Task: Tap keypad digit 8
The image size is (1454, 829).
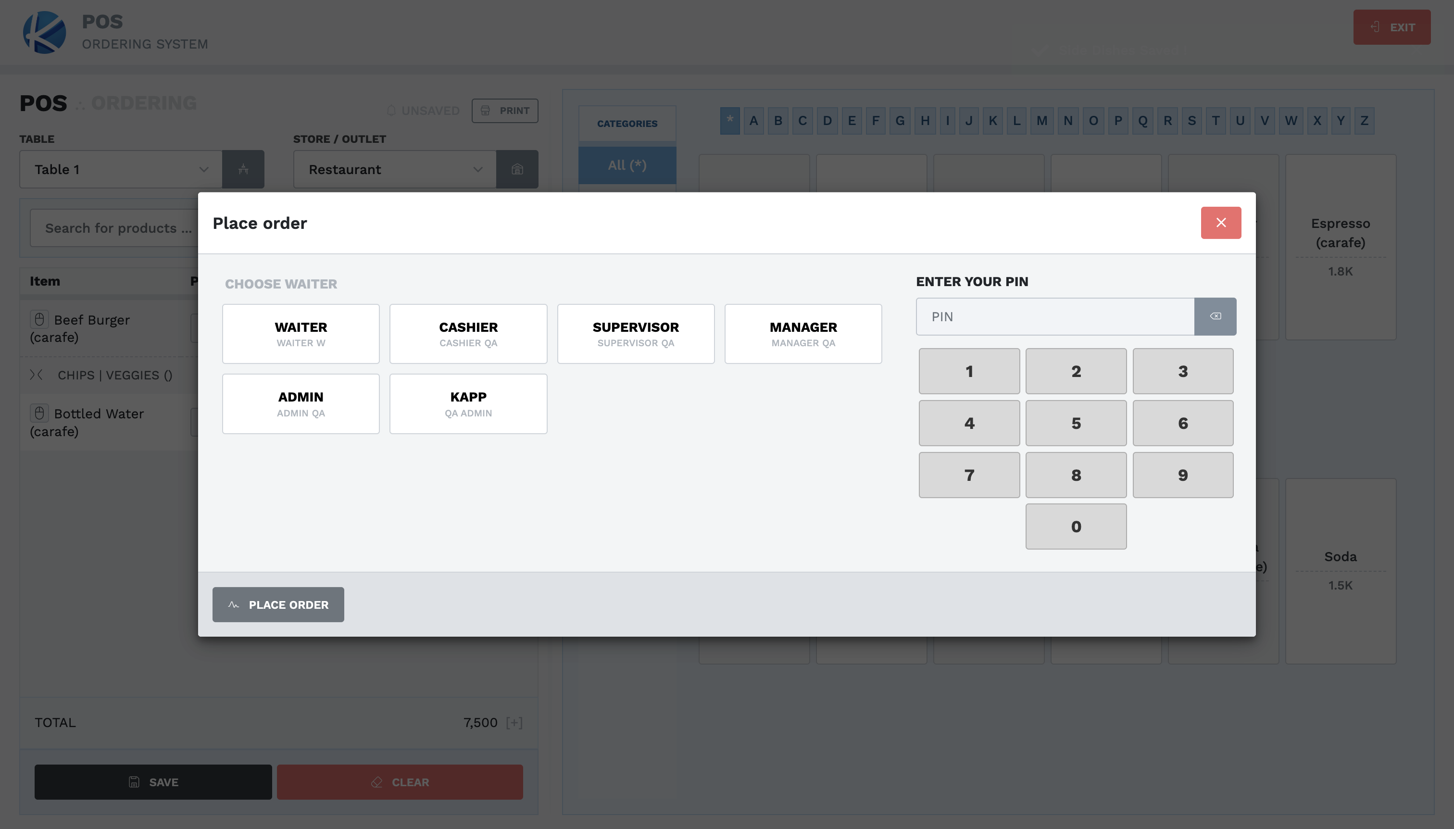Action: 1076,475
